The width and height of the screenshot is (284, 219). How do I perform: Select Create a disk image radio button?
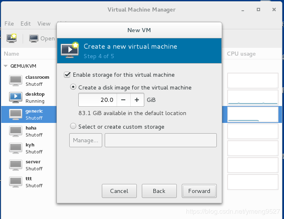pyautogui.click(x=73, y=87)
